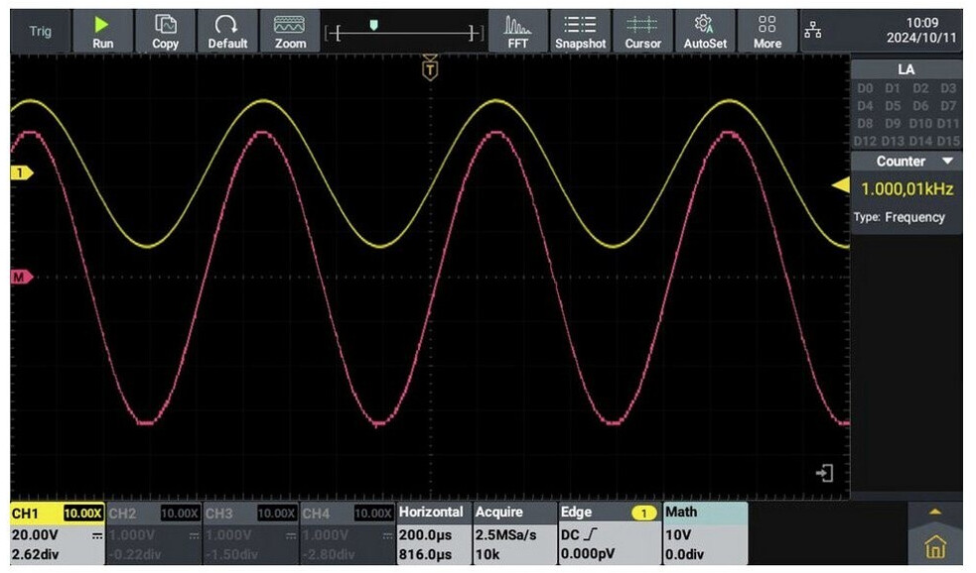The image size is (976, 573).
Task: Change the CH2 10.00X probe ratio
Action: [x=180, y=514]
